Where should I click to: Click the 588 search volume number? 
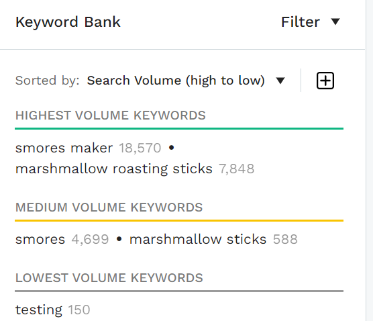[285, 239]
